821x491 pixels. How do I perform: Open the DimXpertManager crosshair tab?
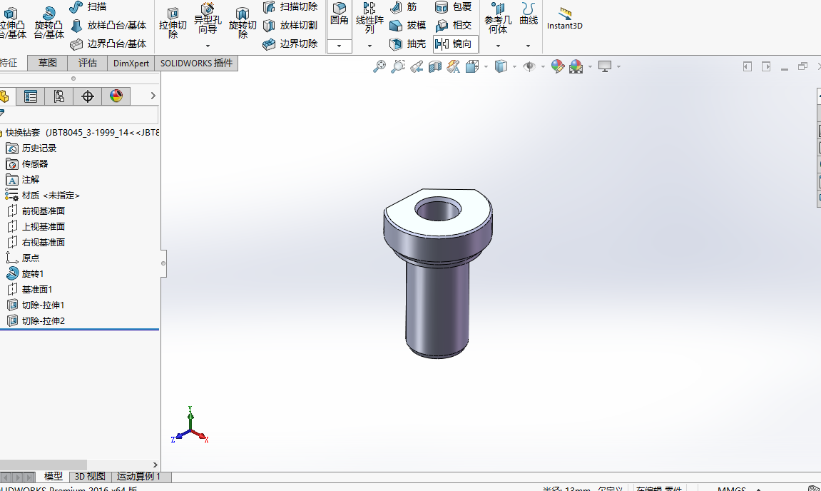[88, 96]
